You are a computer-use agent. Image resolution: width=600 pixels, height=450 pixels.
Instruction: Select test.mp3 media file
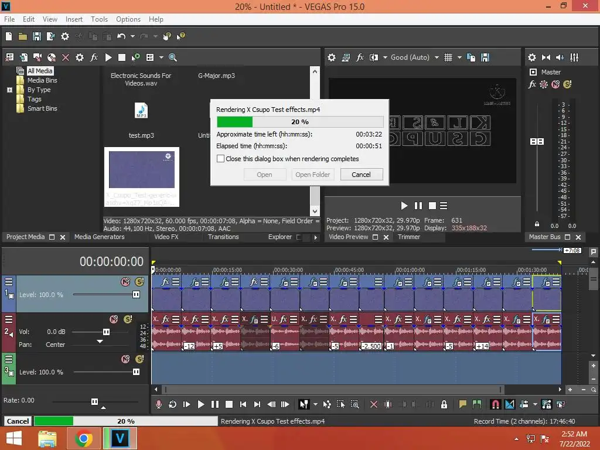click(141, 120)
